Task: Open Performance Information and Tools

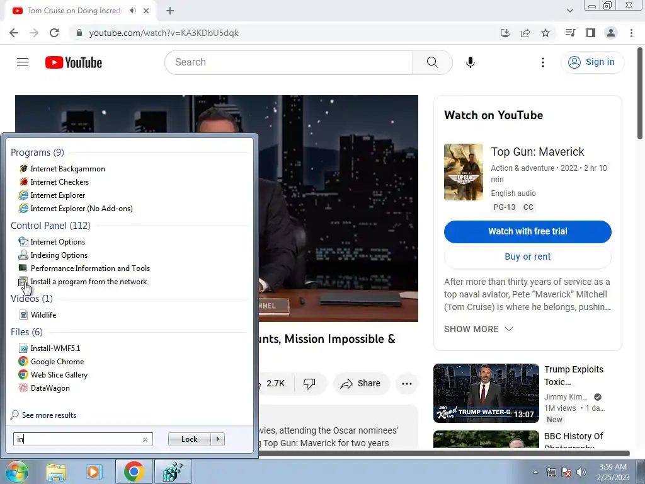Action: pos(90,268)
